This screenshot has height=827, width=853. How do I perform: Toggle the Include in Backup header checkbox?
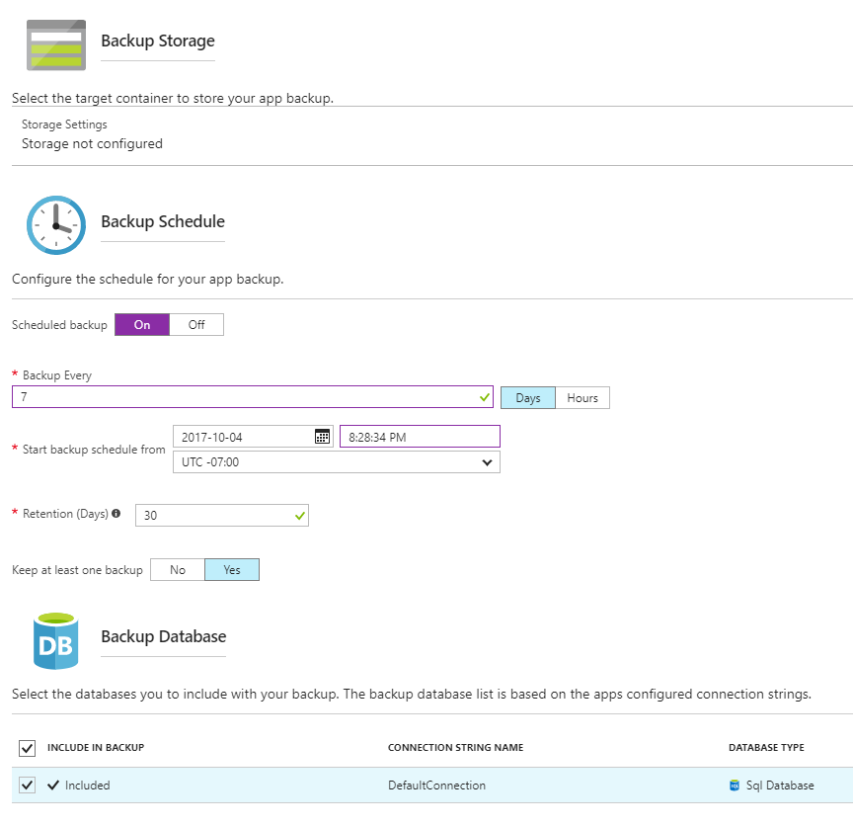pyautogui.click(x=27, y=748)
